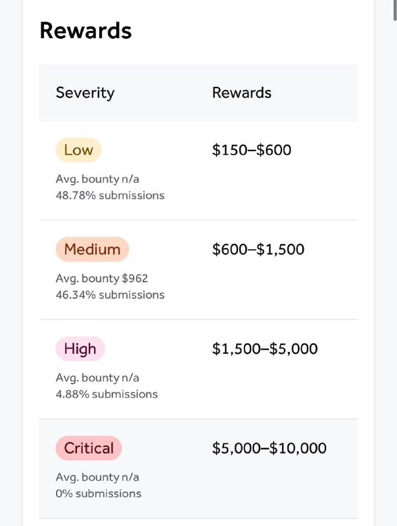Click the $600–$1,500 reward range

click(258, 249)
